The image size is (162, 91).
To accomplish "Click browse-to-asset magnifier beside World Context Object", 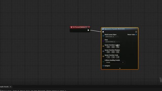I will coord(118,36).
